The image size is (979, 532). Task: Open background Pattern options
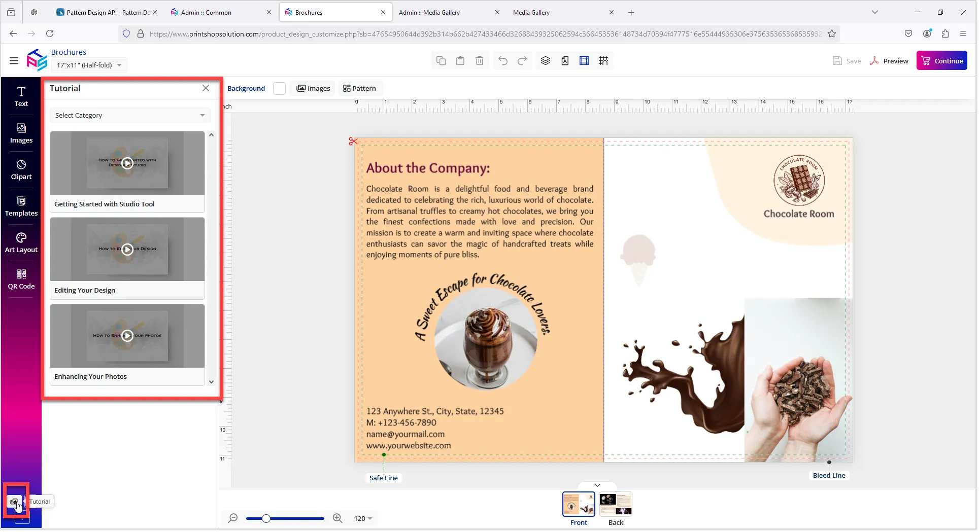(x=360, y=88)
